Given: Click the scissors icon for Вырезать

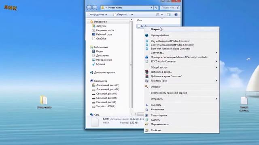Looking at the screenshot, I should click(146, 105).
